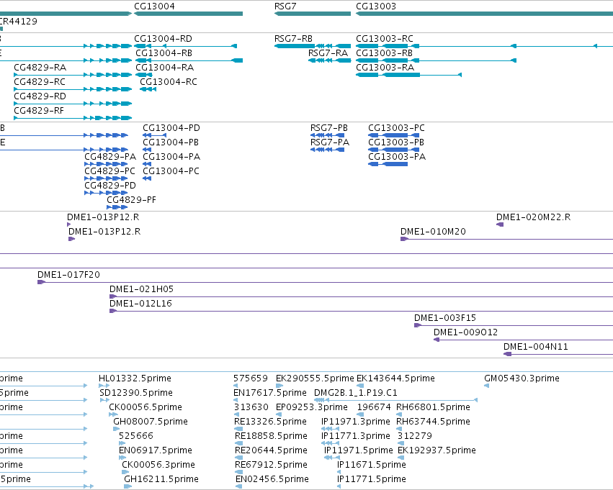Image resolution: width=613 pixels, height=490 pixels.
Task: Click the CG13004-PC protein label
Action: click(x=171, y=171)
